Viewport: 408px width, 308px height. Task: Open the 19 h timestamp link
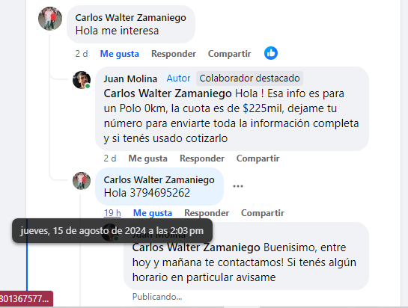pyautogui.click(x=112, y=213)
